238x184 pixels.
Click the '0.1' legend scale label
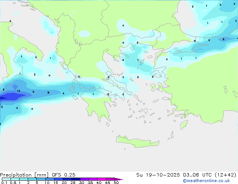click(x=4, y=182)
